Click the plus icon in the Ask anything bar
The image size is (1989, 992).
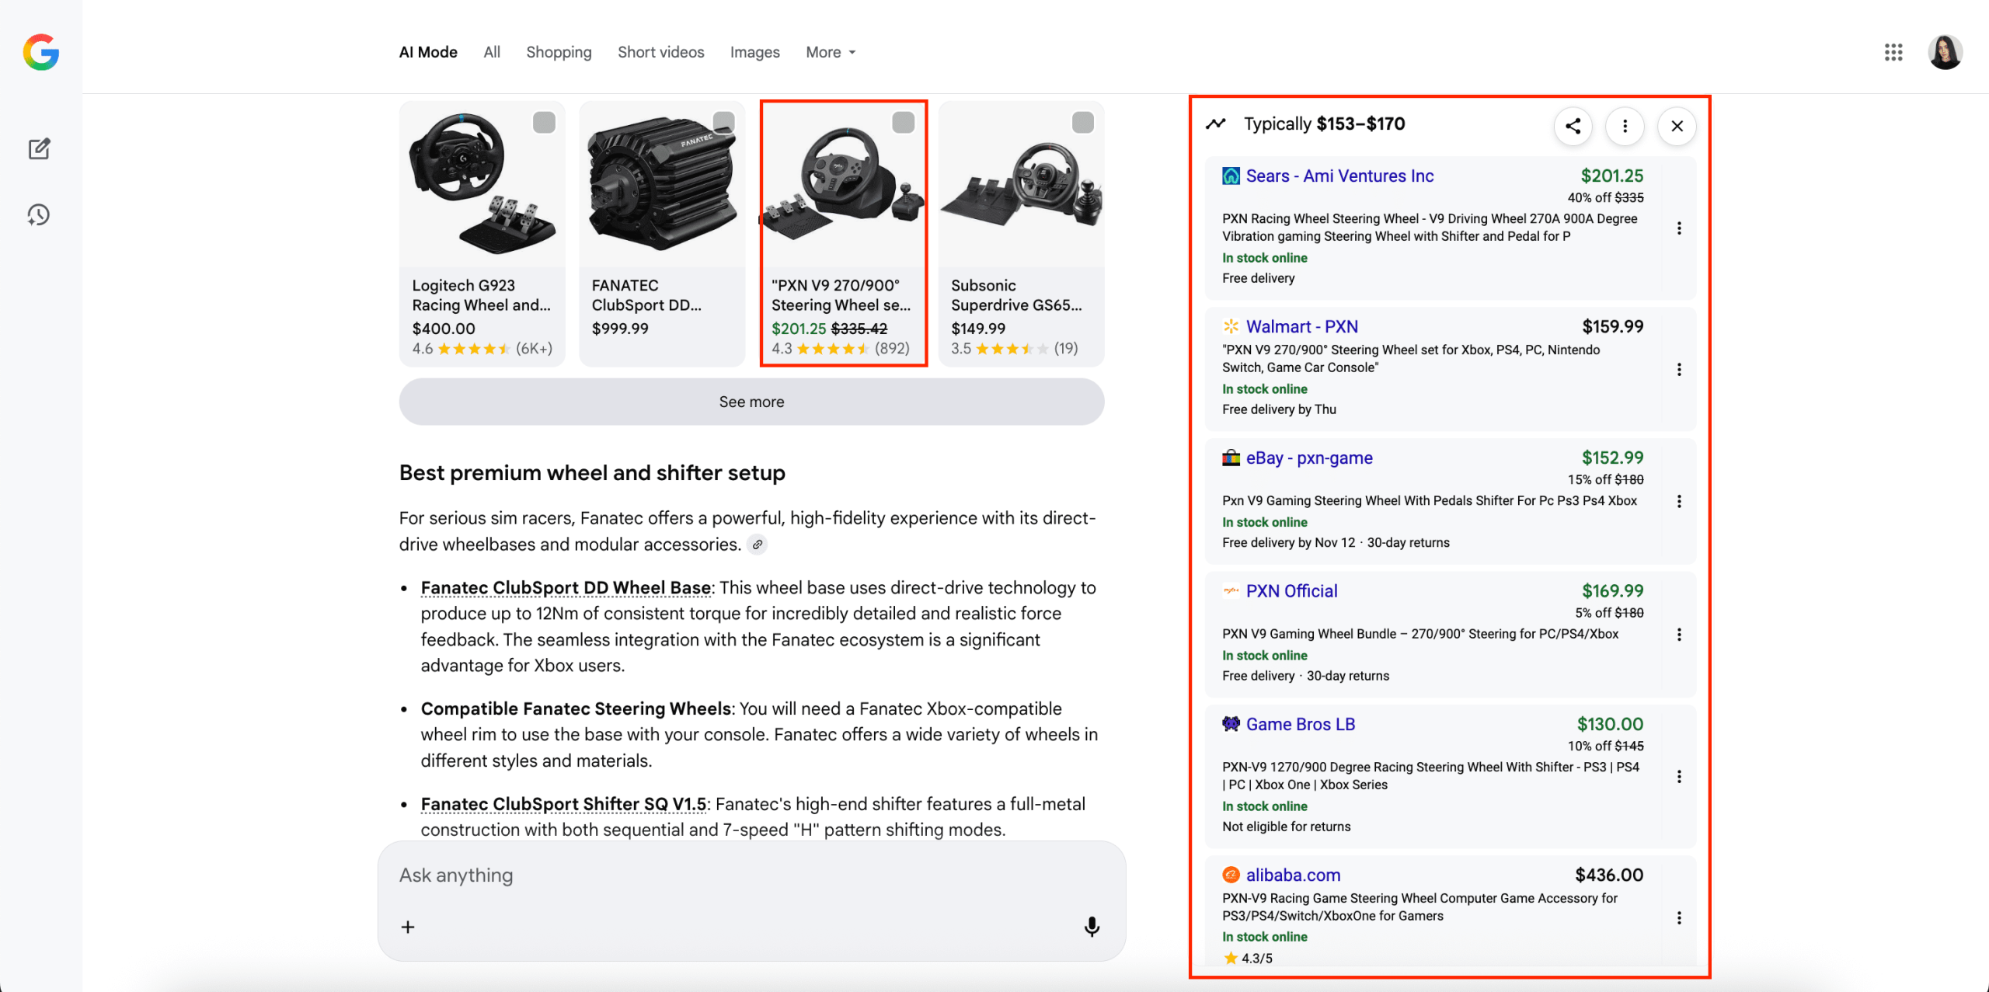coord(407,926)
